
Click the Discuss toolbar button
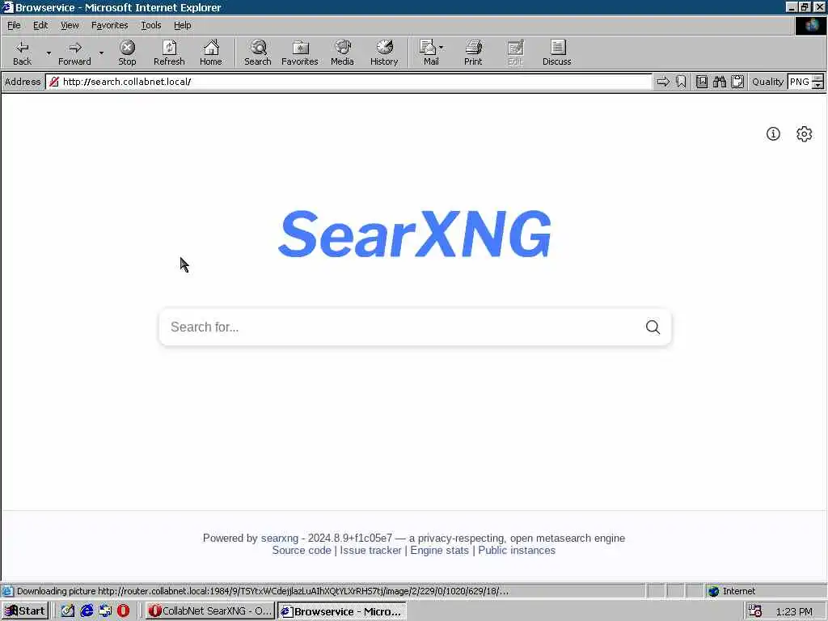pyautogui.click(x=556, y=53)
